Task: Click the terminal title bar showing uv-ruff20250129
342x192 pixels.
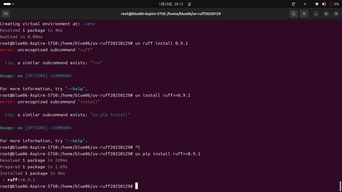Action: tap(171, 13)
